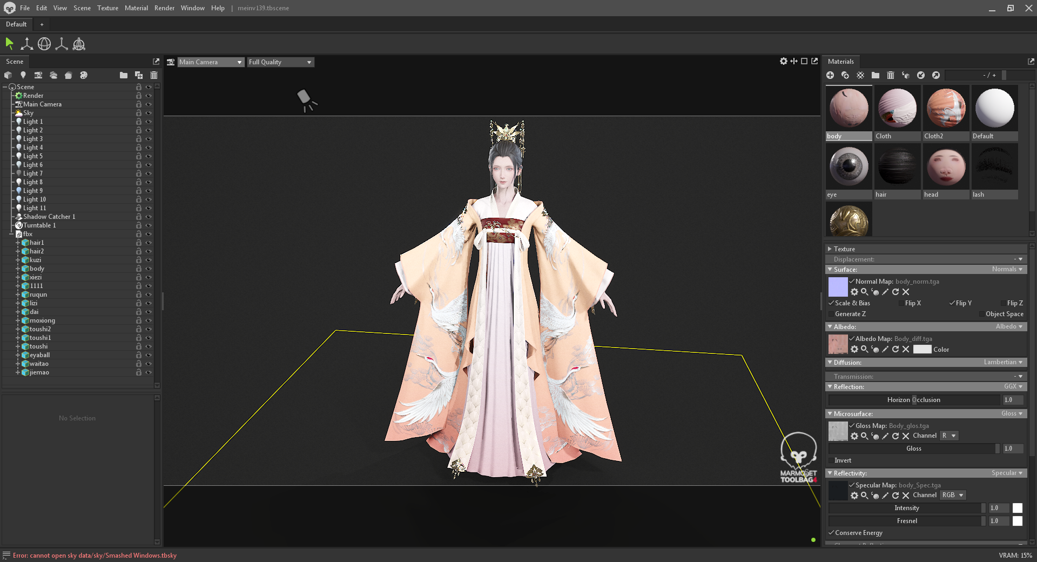Activate the green Select arrow tool
1037x562 pixels.
[x=9, y=44]
